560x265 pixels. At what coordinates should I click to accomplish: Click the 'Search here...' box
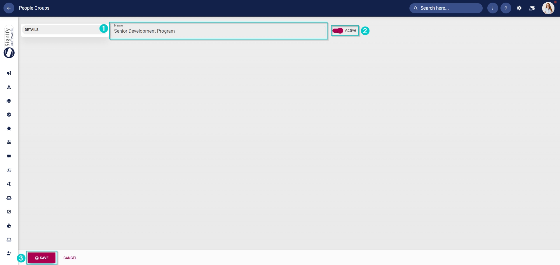click(446, 8)
